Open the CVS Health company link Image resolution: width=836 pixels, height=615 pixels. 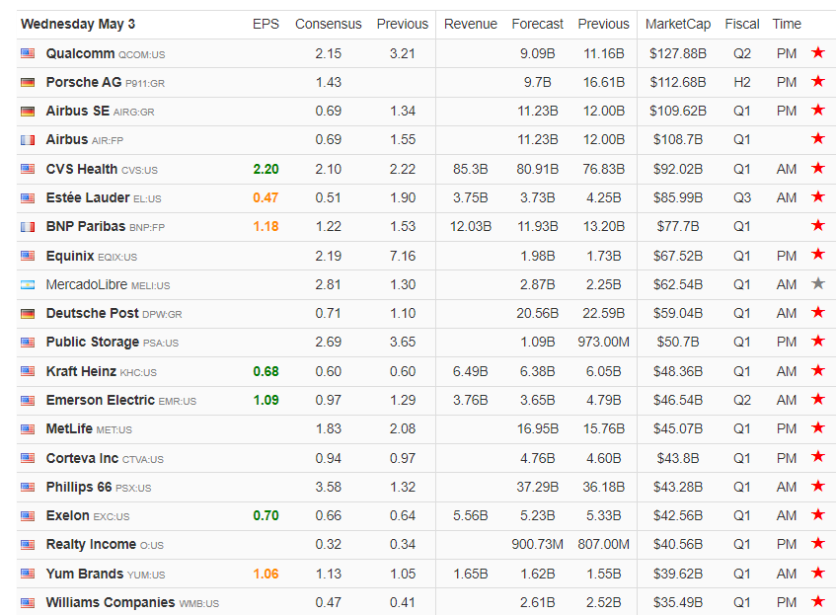point(82,169)
